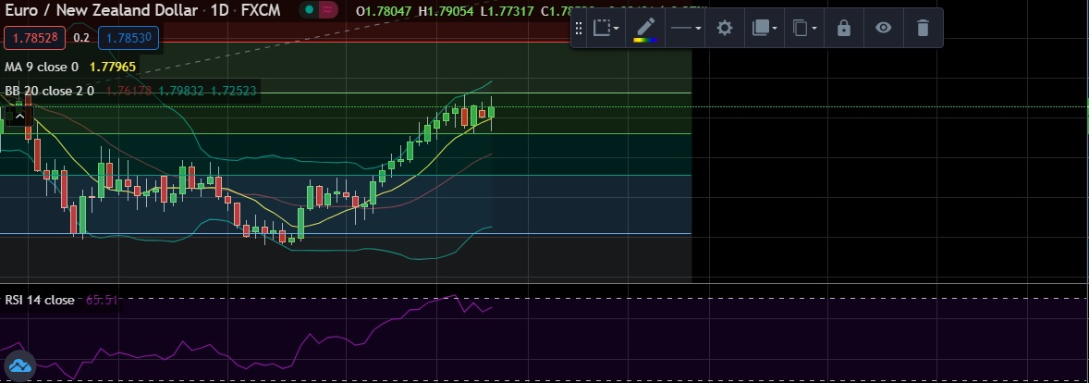Open the line style dropdown
The height and width of the screenshot is (383, 1089).
tap(686, 28)
